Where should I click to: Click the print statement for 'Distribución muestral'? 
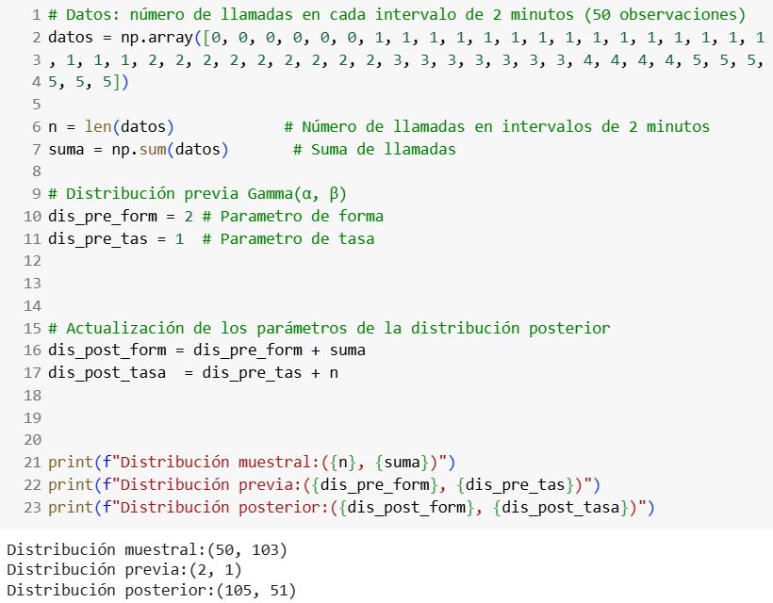252,463
